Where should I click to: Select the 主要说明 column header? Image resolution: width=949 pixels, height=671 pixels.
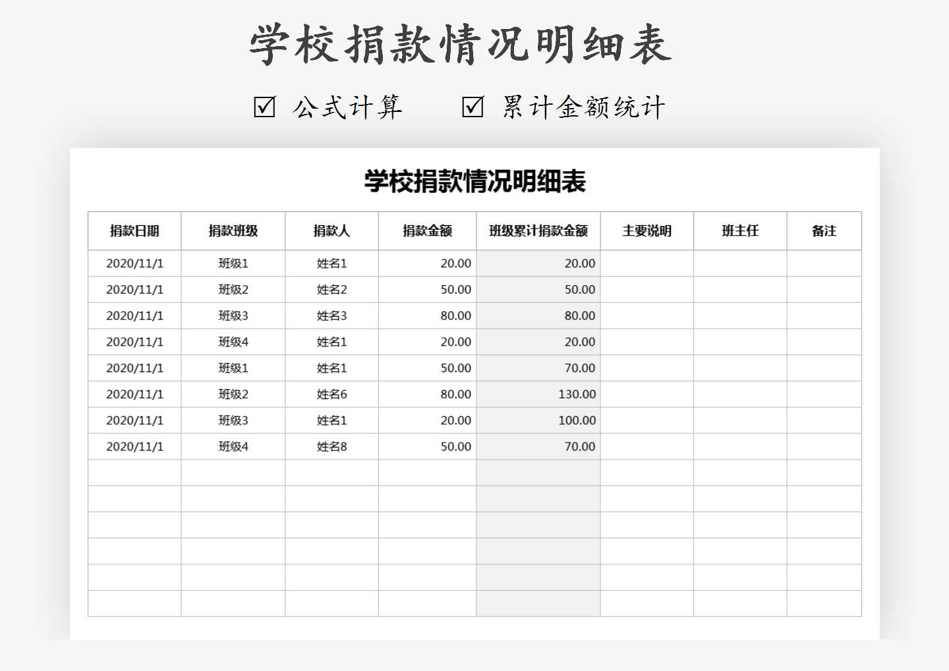pyautogui.click(x=647, y=230)
